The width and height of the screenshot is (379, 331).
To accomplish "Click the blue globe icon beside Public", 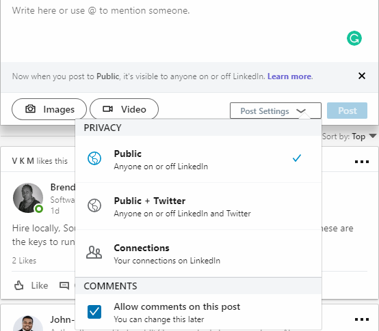I will click(x=94, y=158).
